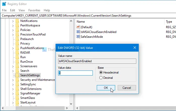Confirm the DWORD value with OK
This screenshot has width=176, height=111.
(x=106, y=88)
